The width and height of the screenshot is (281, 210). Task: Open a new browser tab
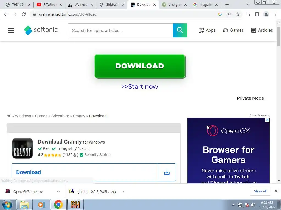tap(227, 5)
